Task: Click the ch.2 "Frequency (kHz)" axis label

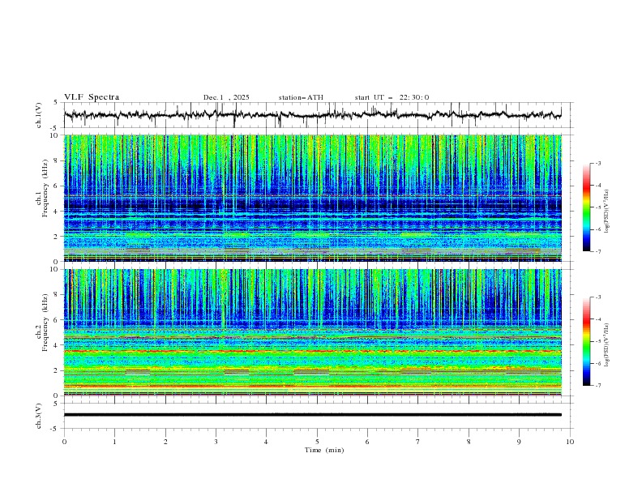Action: tap(45, 322)
